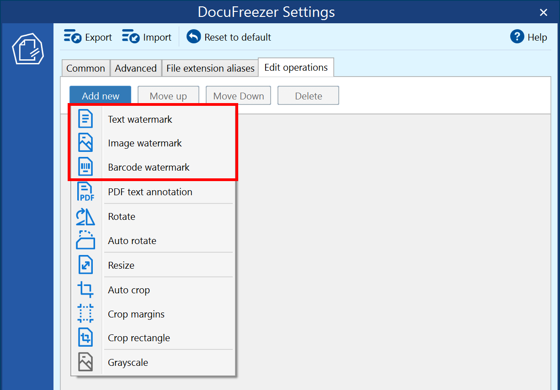Click the Text watermark document icon
This screenshot has width=560, height=390.
[x=85, y=119]
